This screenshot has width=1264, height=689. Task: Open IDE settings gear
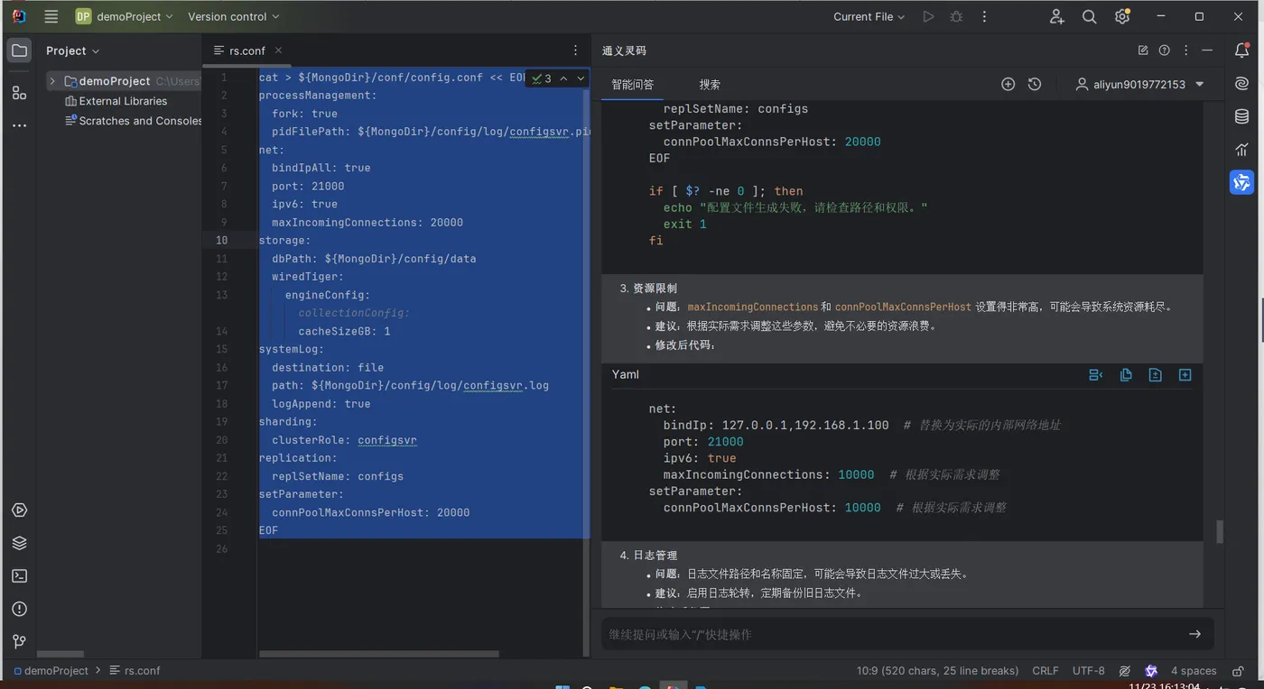[1122, 16]
